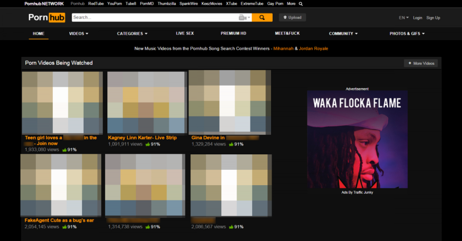Click the Upload button
This screenshot has height=241, width=462.
tap(292, 17)
